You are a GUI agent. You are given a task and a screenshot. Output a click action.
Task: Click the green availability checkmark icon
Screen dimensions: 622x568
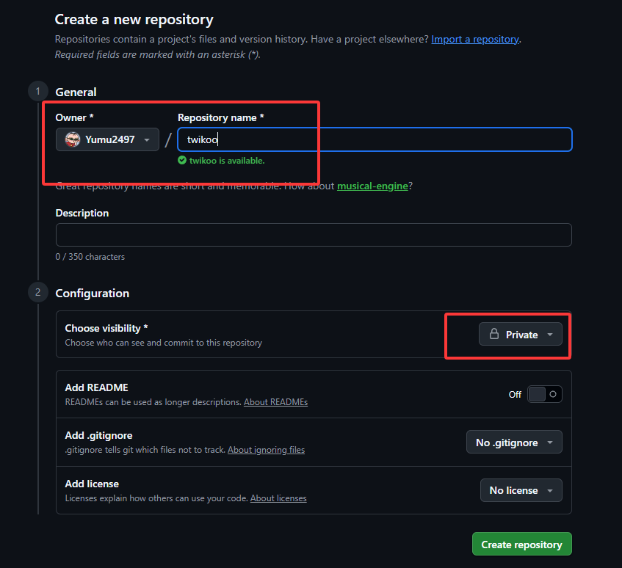(182, 160)
